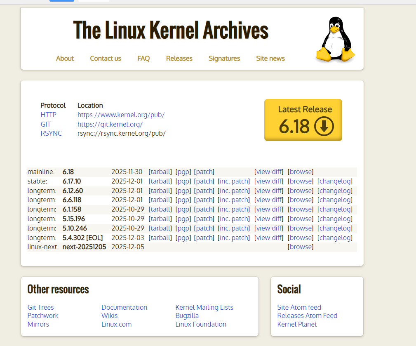Download longterm 5.15.196 tarball
The width and height of the screenshot is (416, 346).
pyautogui.click(x=160, y=219)
